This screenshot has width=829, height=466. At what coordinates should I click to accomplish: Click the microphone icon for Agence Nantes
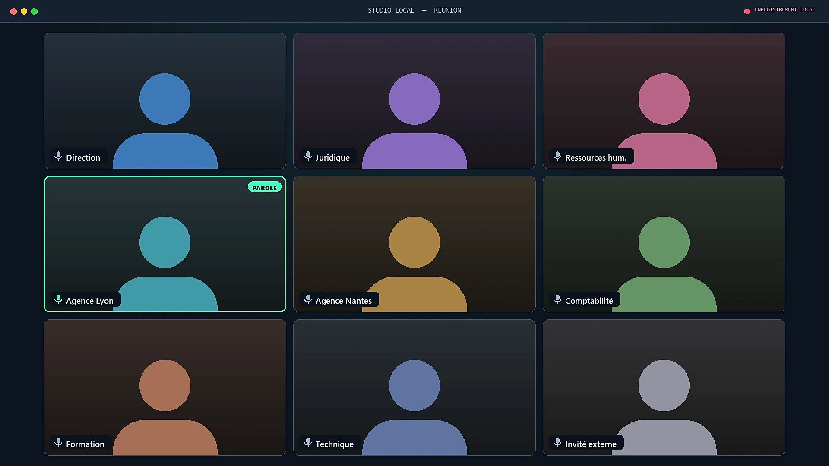coord(308,299)
